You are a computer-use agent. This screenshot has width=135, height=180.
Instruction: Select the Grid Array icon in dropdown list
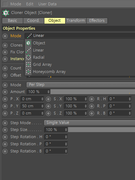pos(28,64)
